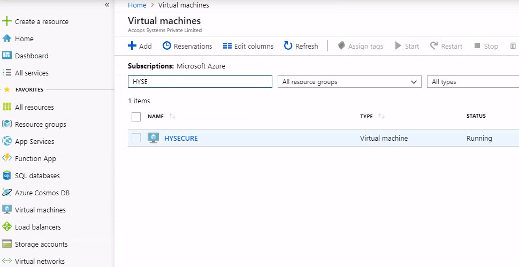Image resolution: width=519 pixels, height=267 pixels.
Task: Click the 1 items count text
Action: [x=139, y=101]
